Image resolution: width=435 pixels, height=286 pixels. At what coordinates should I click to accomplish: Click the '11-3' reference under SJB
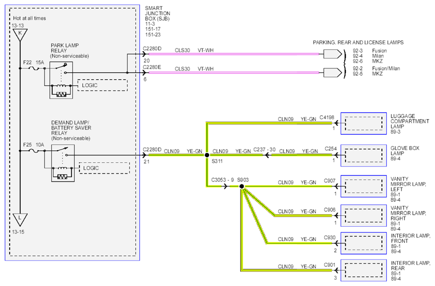(150, 24)
